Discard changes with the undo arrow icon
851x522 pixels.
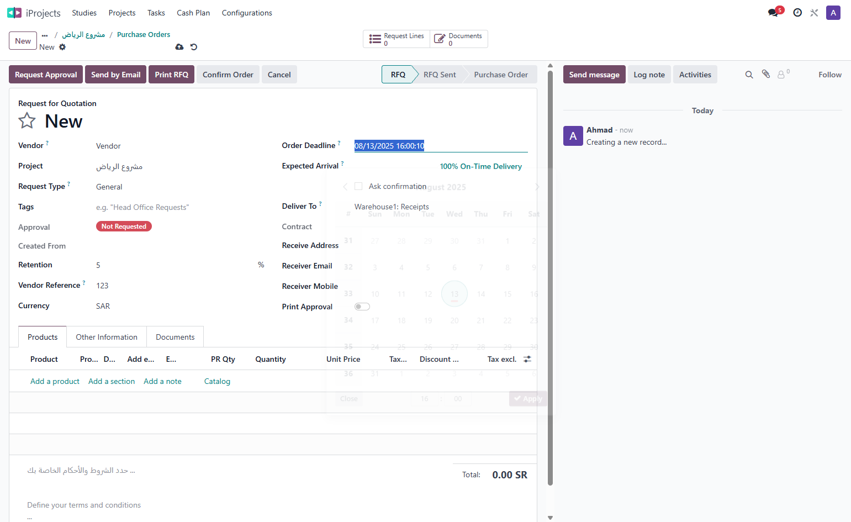[x=194, y=47]
